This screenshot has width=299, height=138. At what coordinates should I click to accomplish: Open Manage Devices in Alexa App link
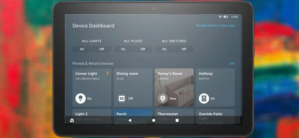tap(215, 25)
